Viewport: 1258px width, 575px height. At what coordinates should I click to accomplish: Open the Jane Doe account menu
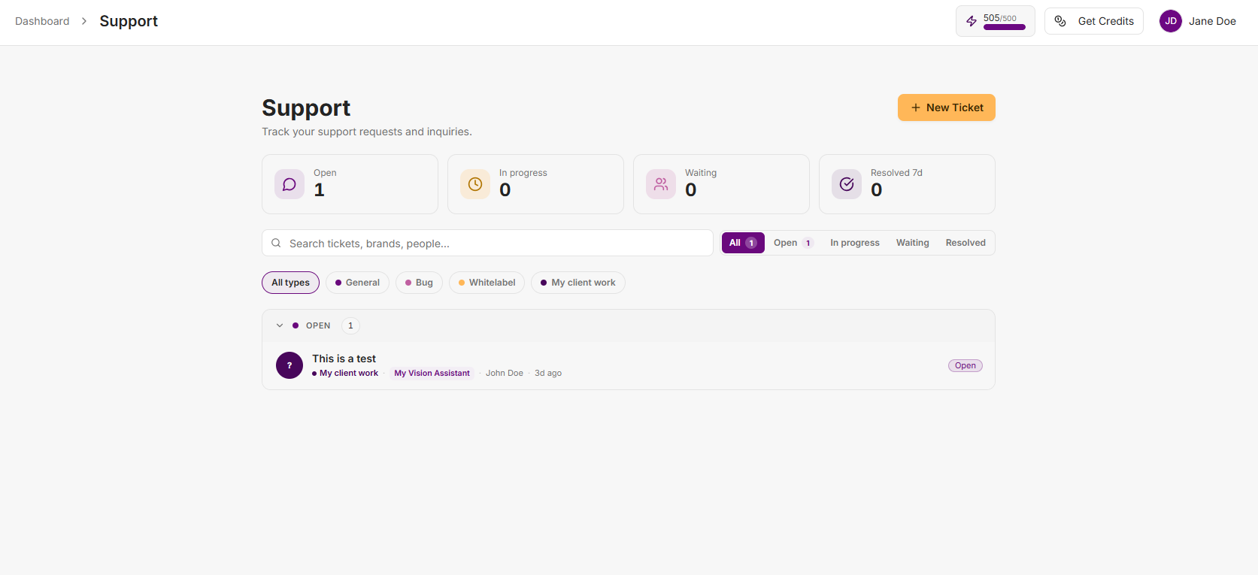click(1198, 21)
